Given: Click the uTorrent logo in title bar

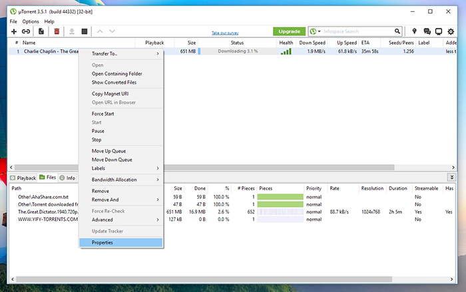Looking at the screenshot, I should click(13, 11).
